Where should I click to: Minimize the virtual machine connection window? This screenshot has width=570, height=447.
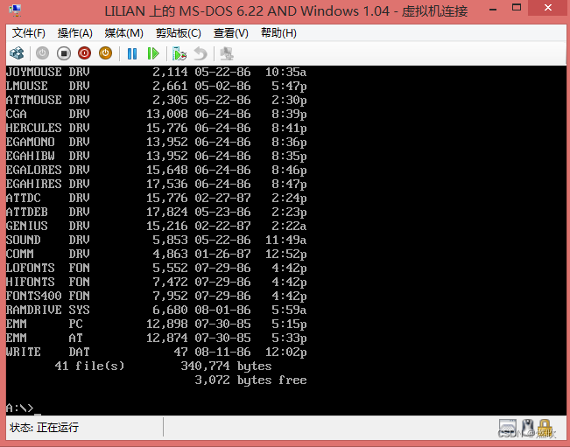click(x=493, y=9)
